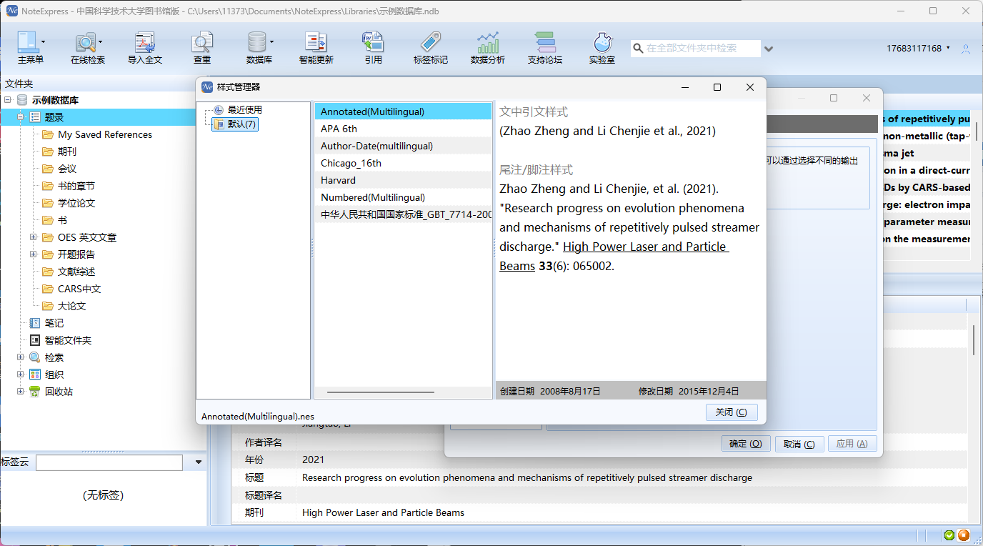The height and width of the screenshot is (546, 983).
Task: Select the 智能文件夹 tree item
Action: tap(61, 340)
